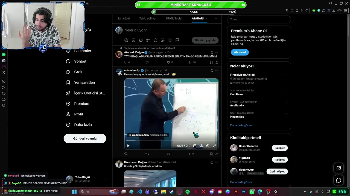Like Ataberk Doğan's pinned post

coord(168,62)
